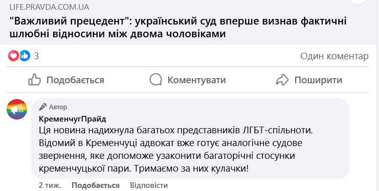
Task: Click the Автор badge label
Action: click(x=58, y=107)
